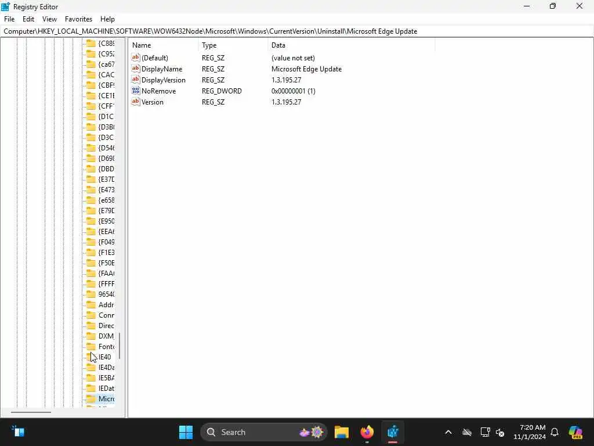Open Firefox from the taskbar

click(x=367, y=432)
